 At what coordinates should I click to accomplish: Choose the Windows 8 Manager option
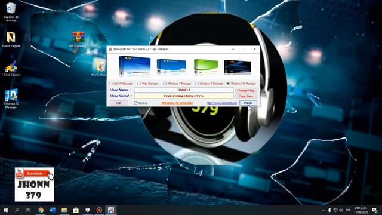pyautogui.click(x=197, y=84)
